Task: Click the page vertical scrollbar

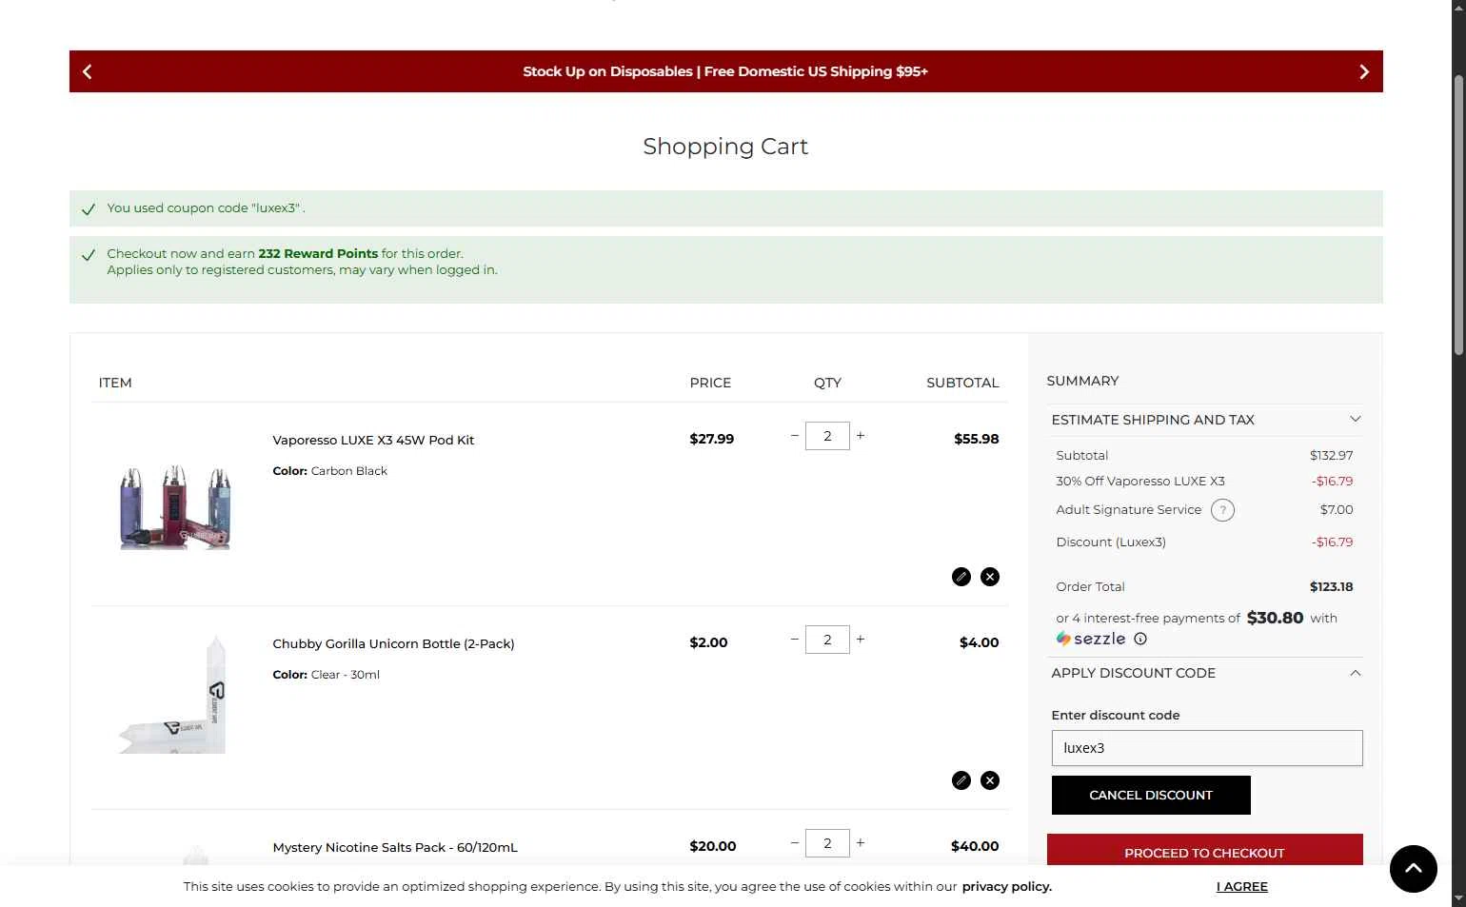Action: point(1458,216)
